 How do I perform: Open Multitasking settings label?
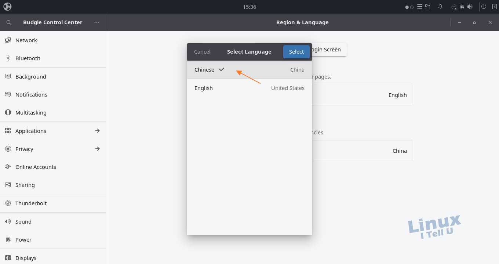click(31, 113)
